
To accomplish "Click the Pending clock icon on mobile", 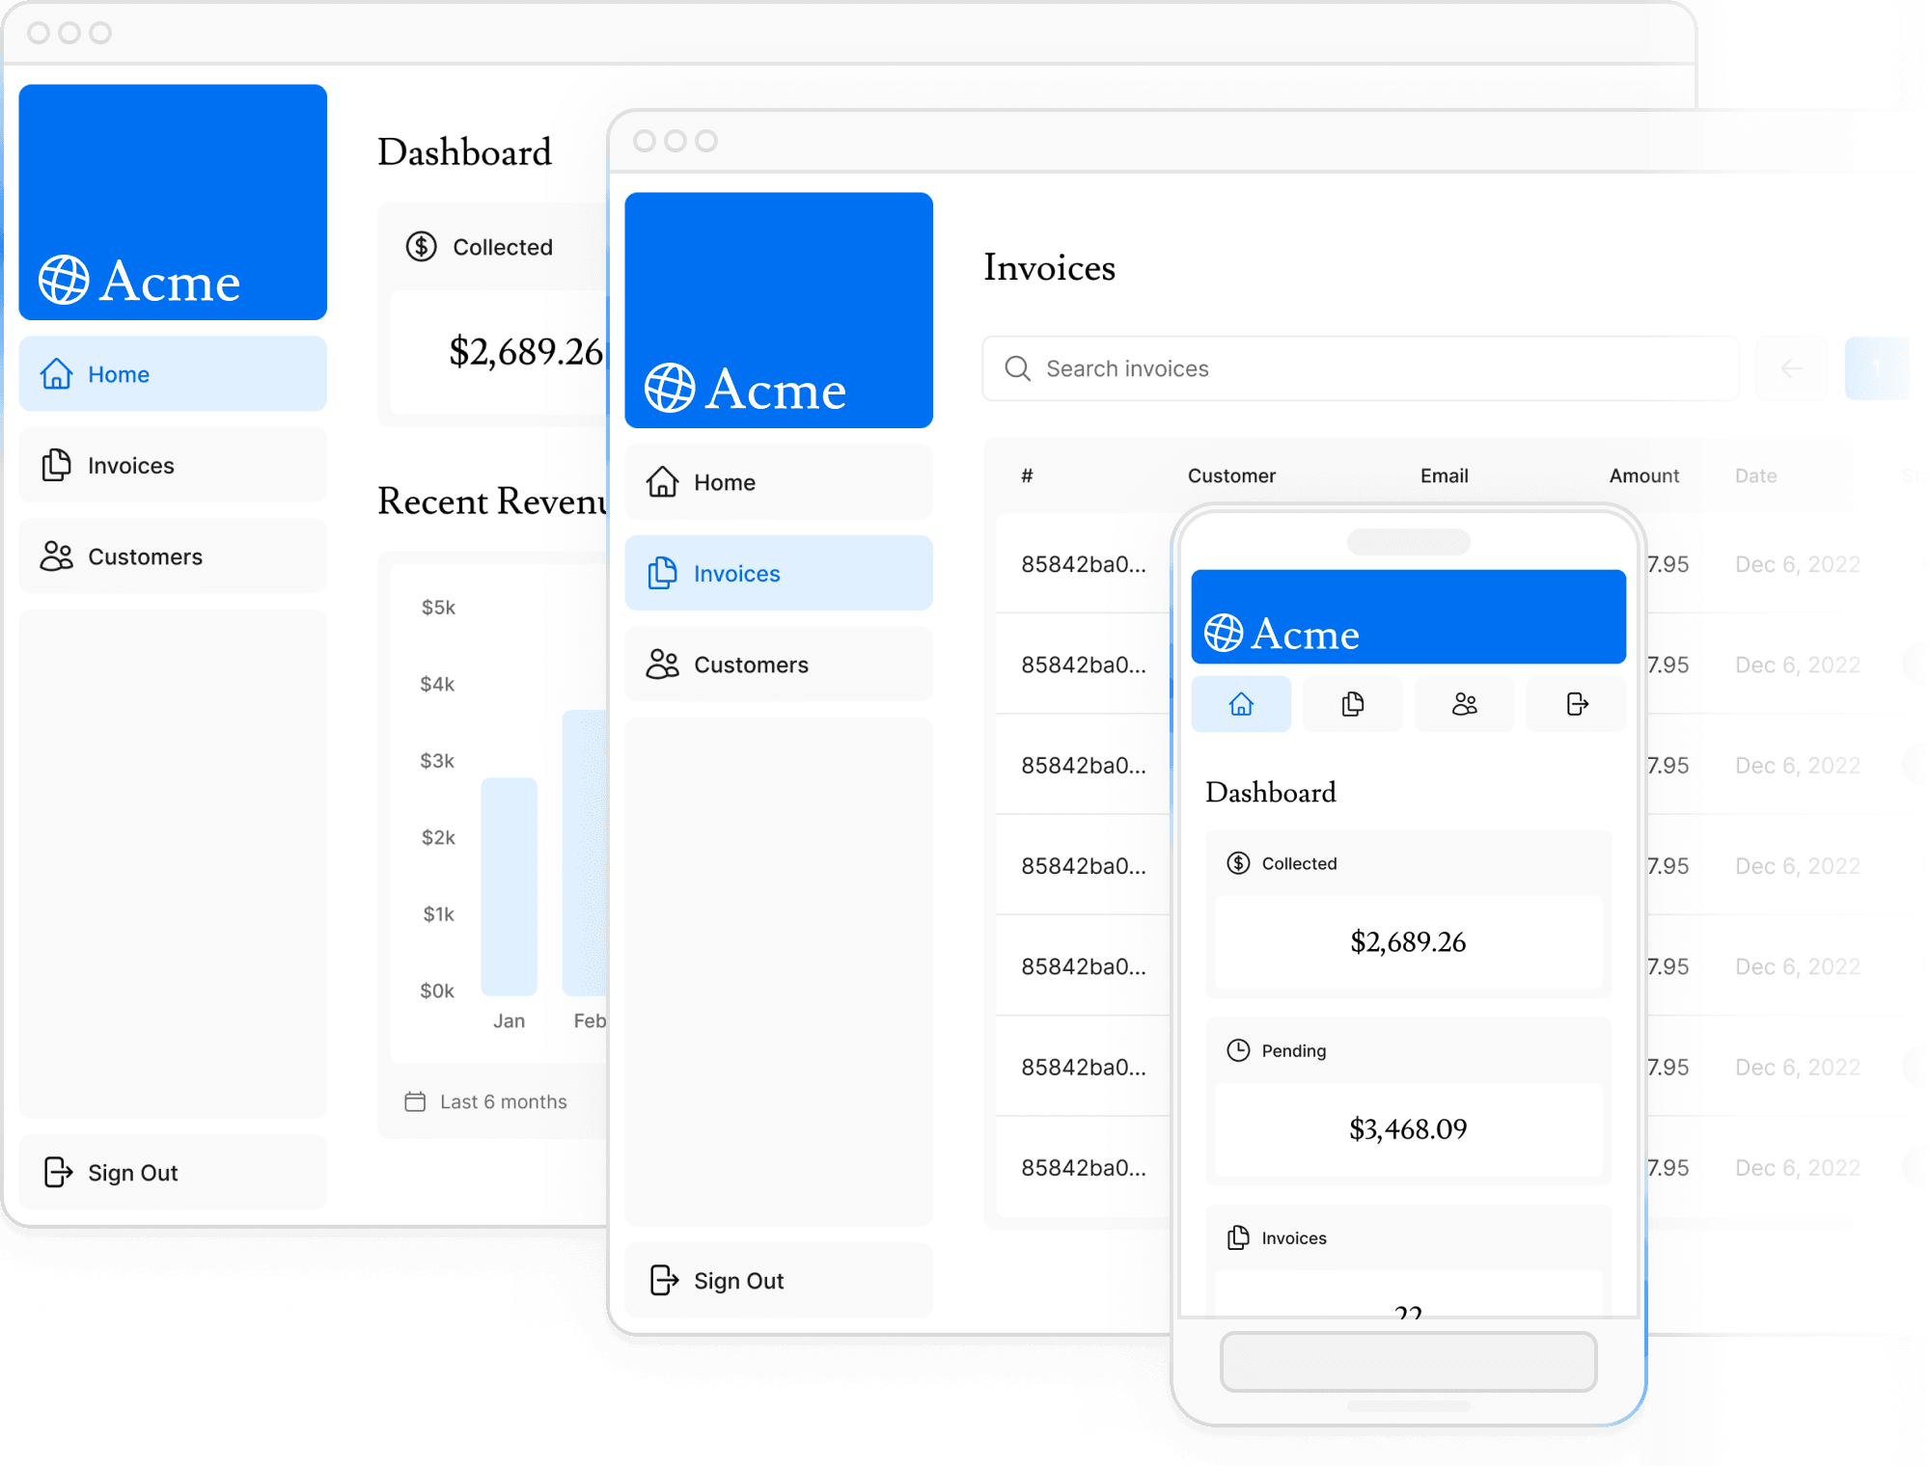I will (1237, 1050).
